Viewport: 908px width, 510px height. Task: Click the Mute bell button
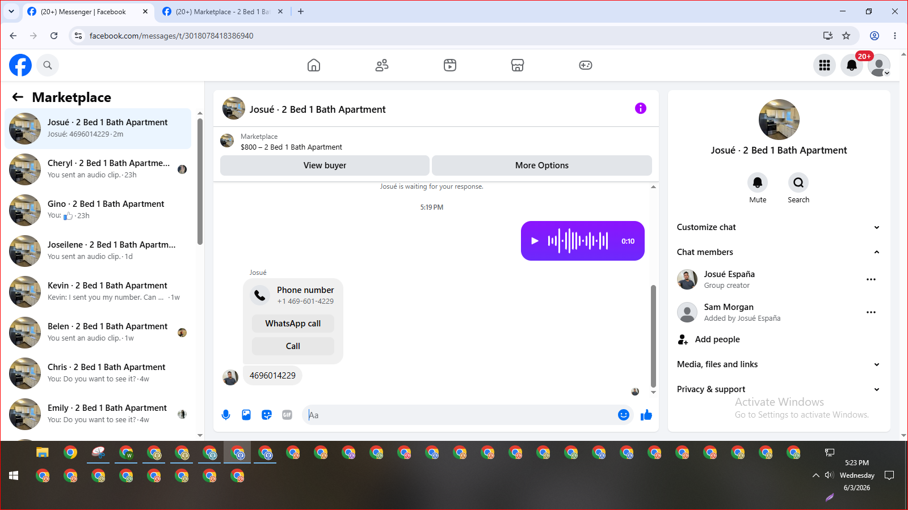point(758,182)
